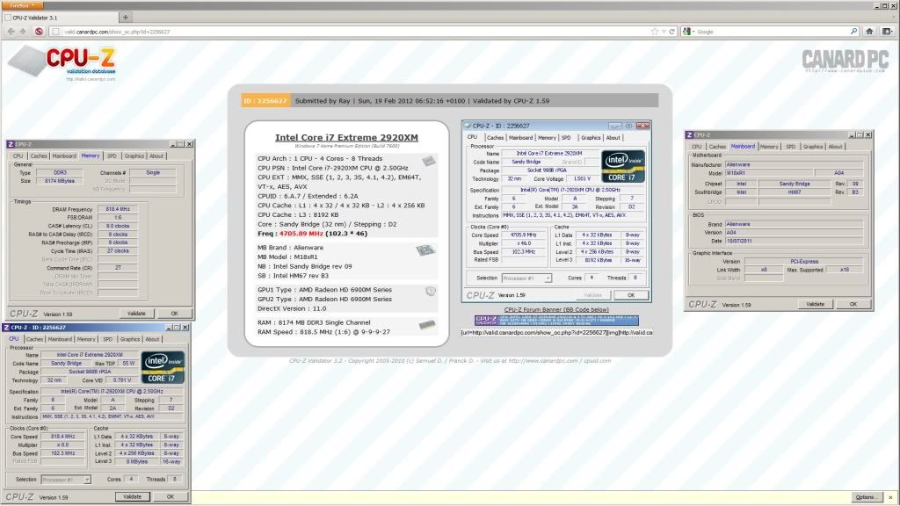
Task: Click Validate in the Max TDP window
Action: (133, 497)
